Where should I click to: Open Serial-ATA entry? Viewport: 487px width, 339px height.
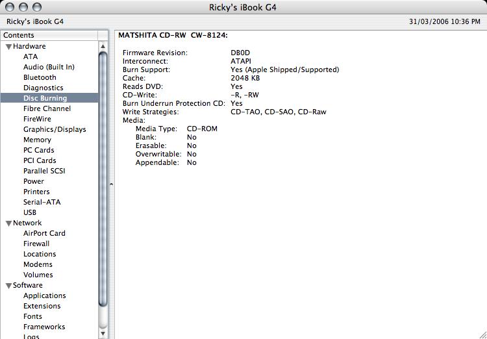(42, 202)
